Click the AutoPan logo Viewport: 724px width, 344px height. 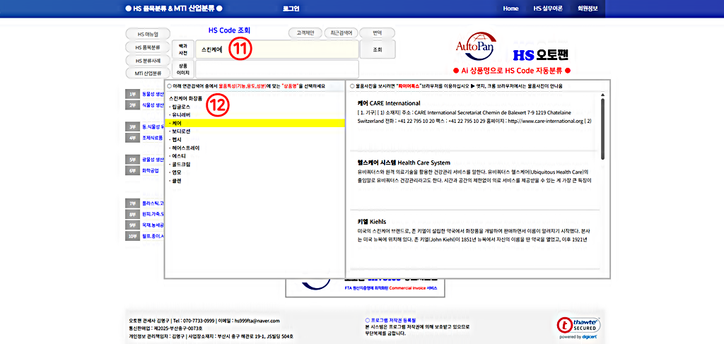point(476,45)
